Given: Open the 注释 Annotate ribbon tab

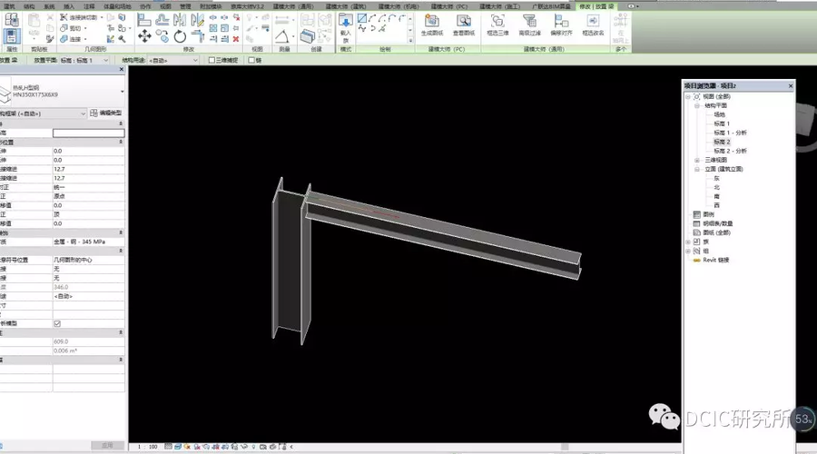Looking at the screenshot, I should click(x=88, y=5).
